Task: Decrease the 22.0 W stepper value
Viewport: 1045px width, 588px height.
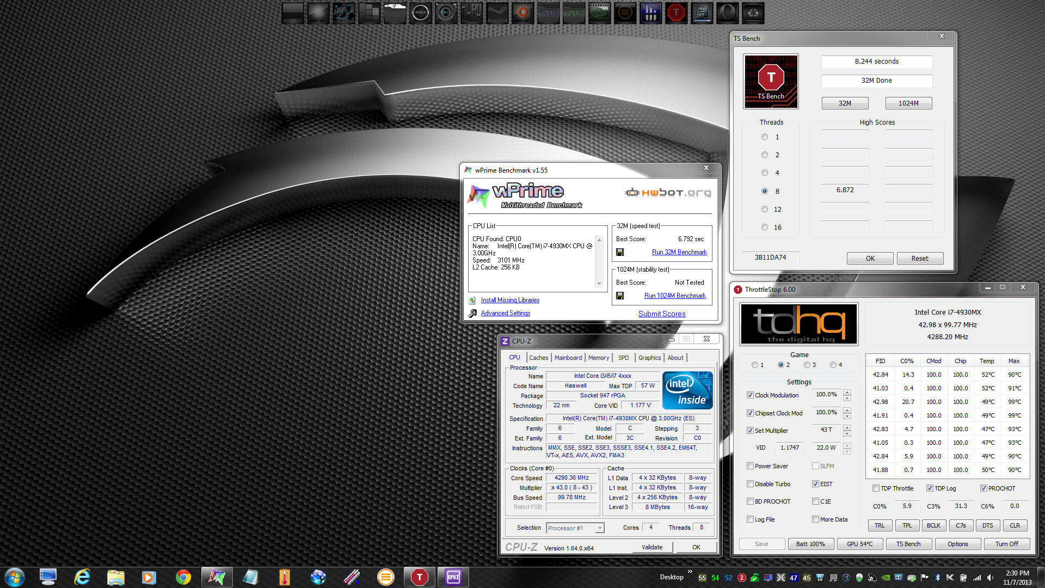Action: pos(847,451)
